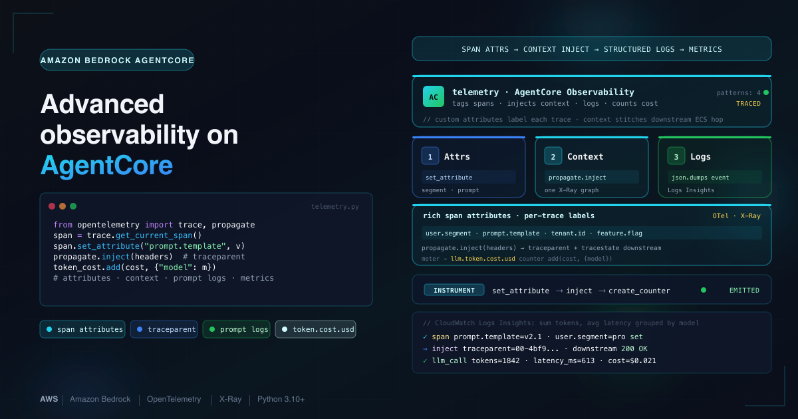Click the one X-Ray graph caption
The width and height of the screenshot is (798, 419).
572,190
